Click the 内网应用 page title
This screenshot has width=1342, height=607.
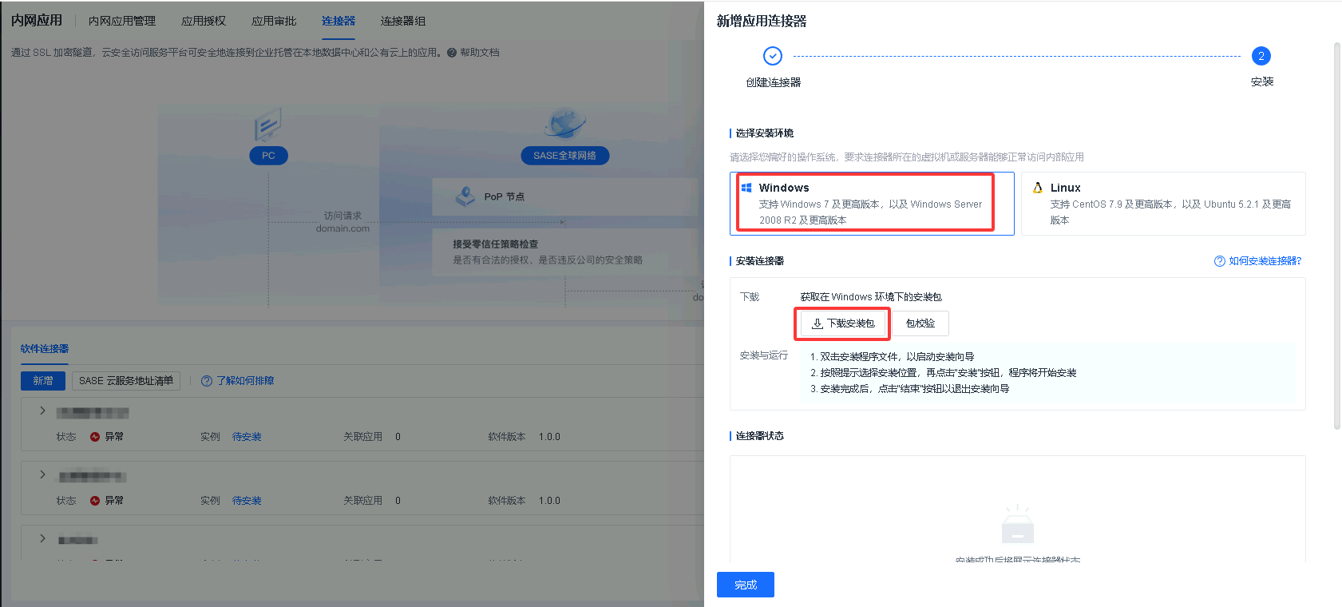pyautogui.click(x=37, y=21)
